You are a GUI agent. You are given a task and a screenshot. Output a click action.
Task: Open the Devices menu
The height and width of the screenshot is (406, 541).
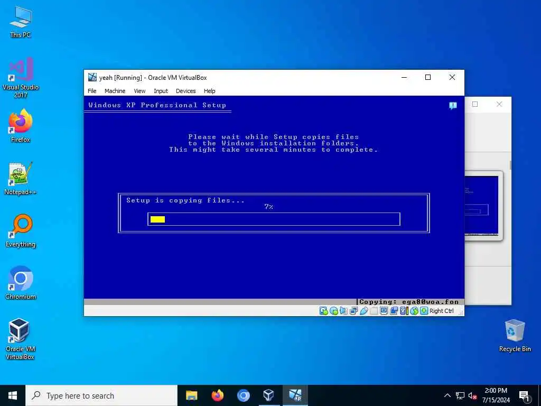185,91
